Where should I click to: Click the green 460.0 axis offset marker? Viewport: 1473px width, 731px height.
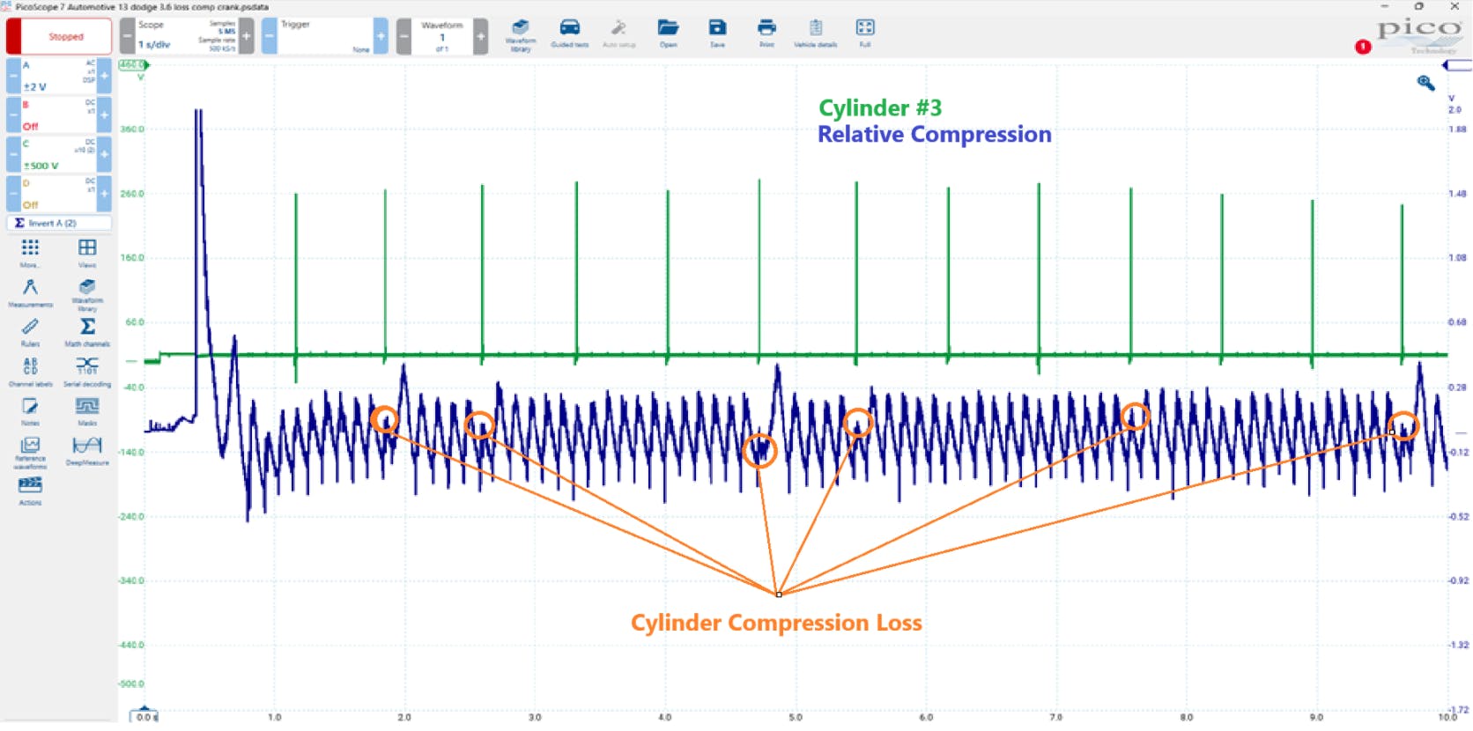pos(132,65)
